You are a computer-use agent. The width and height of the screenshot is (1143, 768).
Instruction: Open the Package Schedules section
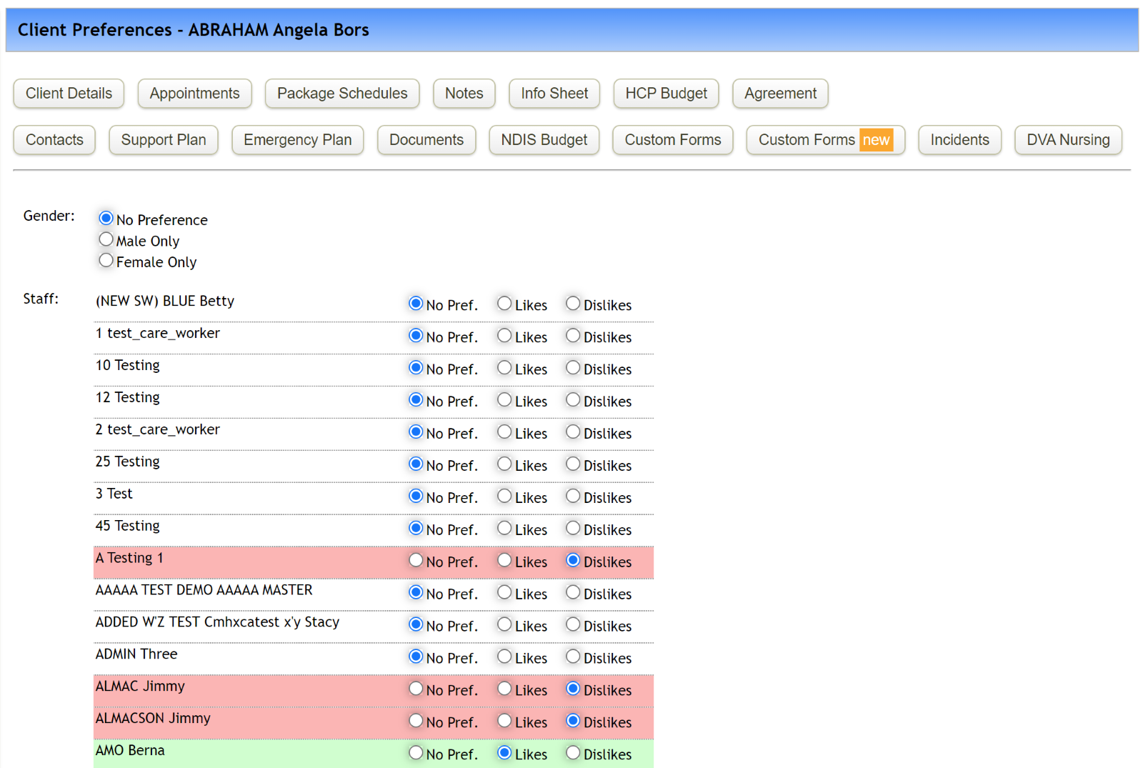click(341, 93)
